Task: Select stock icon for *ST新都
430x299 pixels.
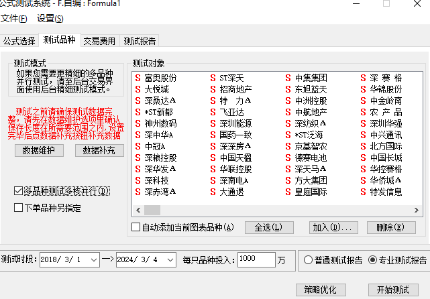Action: [x=138, y=112]
